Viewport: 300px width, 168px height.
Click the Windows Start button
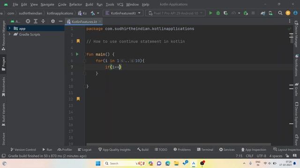[98, 163]
